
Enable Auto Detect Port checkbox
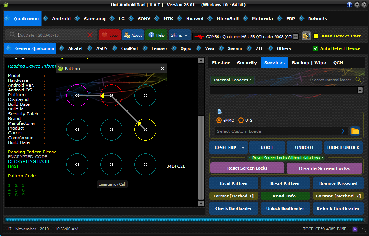[x=316, y=36]
